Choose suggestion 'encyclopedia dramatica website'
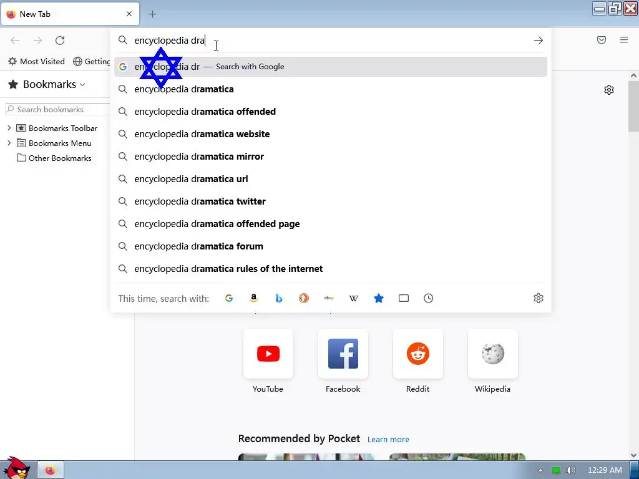Image resolution: width=639 pixels, height=479 pixels. [331, 134]
